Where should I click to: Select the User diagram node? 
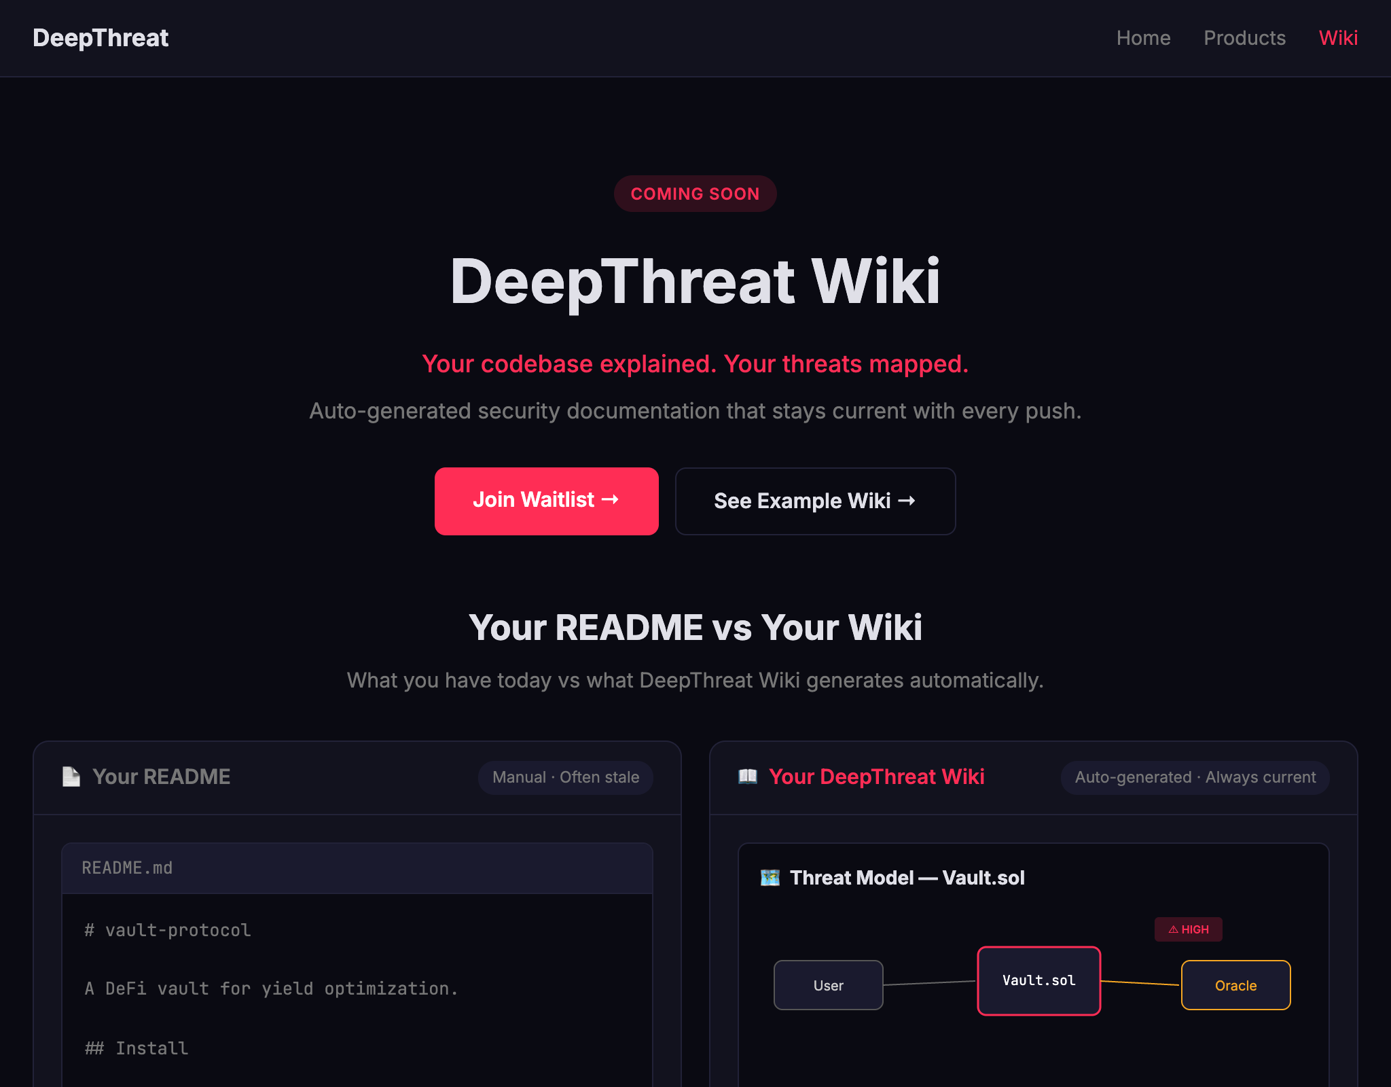tap(828, 985)
